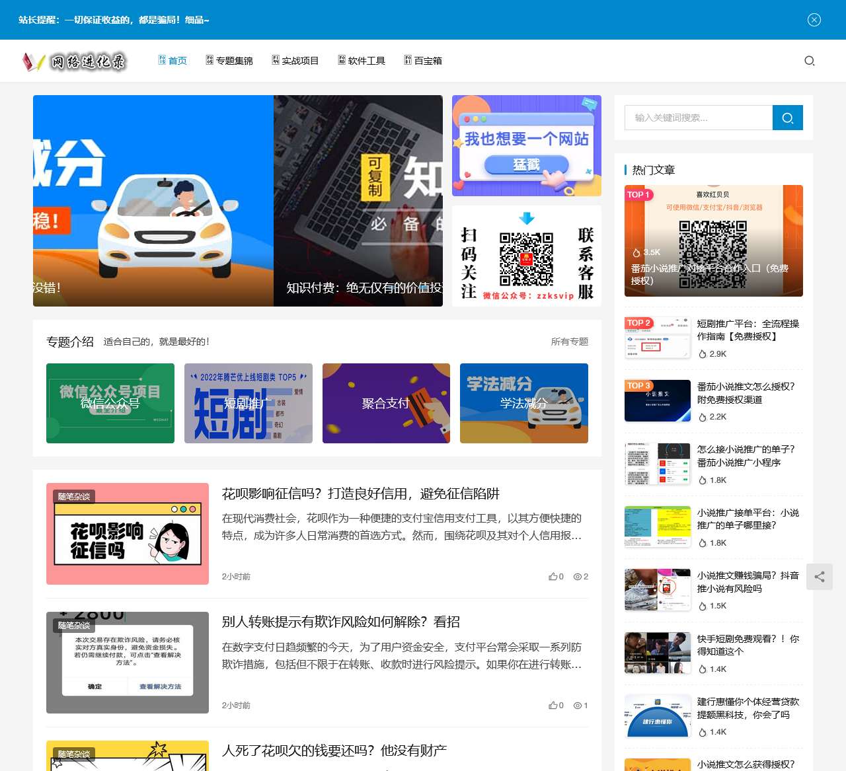Viewport: 846px width, 771px height.
Task: Click the magnifier button beside the sidebar search box
Action: tap(787, 118)
